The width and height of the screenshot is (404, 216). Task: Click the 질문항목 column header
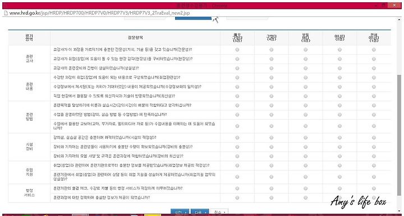pos(135,37)
